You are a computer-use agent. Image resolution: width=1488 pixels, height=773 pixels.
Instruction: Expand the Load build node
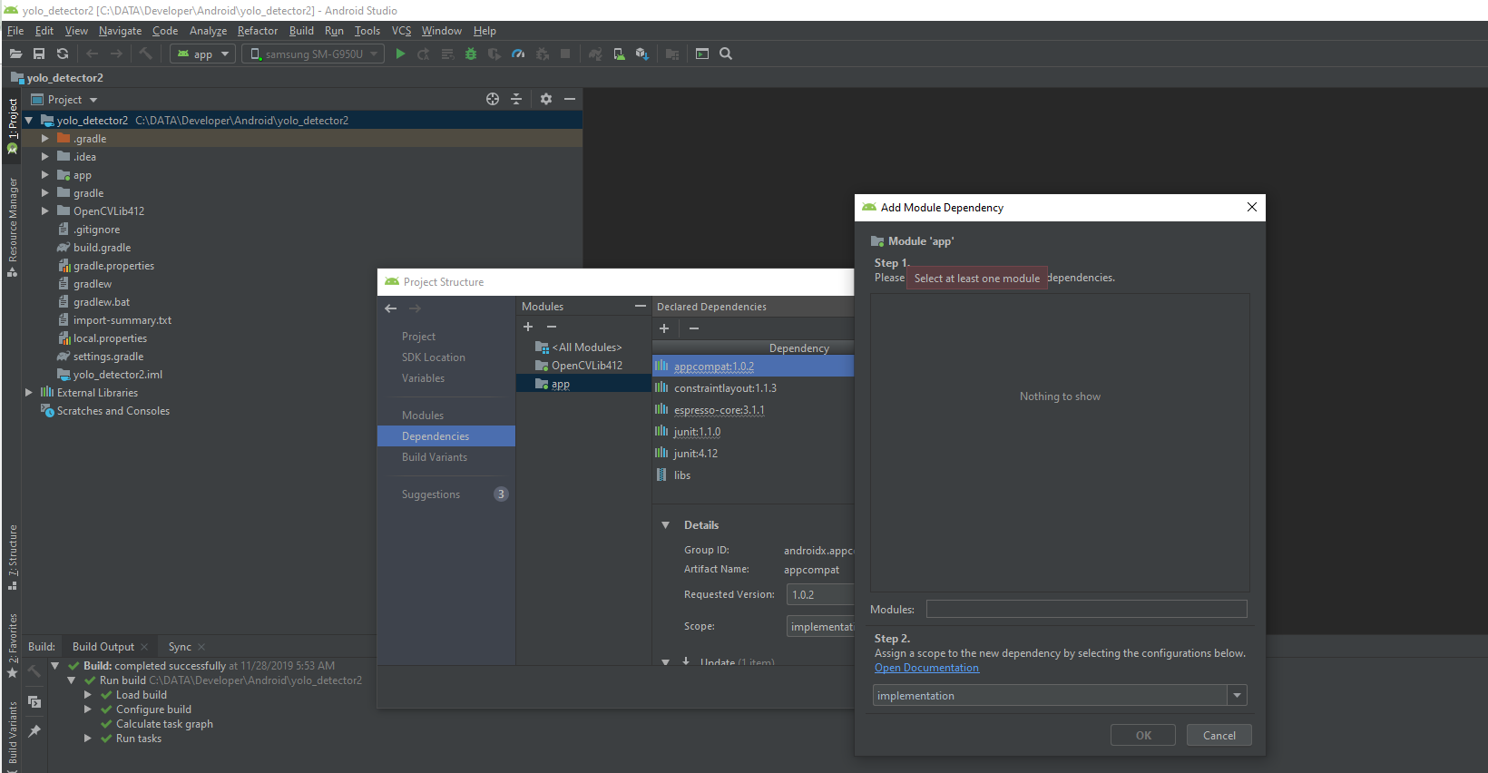point(88,695)
